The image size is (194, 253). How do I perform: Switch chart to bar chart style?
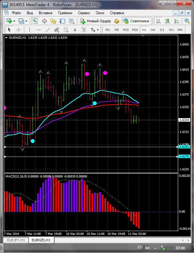click(x=158, y=21)
